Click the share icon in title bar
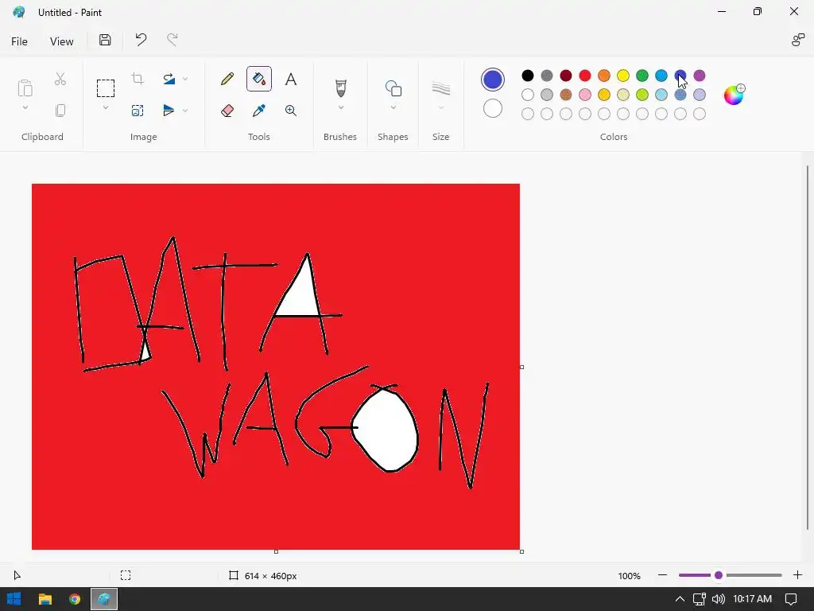This screenshot has width=814, height=611. coord(798,40)
